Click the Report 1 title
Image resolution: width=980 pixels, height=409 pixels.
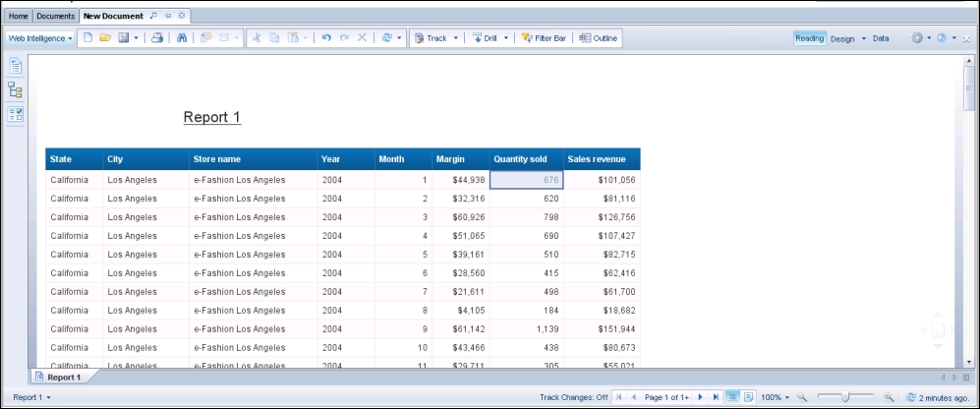click(x=212, y=117)
